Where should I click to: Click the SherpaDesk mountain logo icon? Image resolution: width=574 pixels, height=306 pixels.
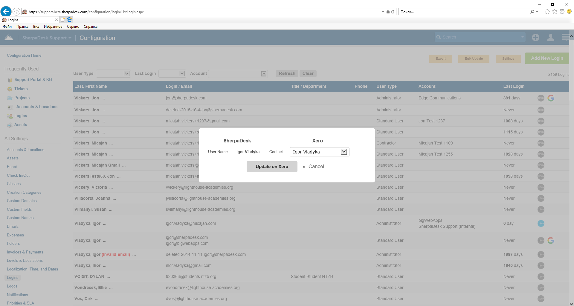coord(9,38)
